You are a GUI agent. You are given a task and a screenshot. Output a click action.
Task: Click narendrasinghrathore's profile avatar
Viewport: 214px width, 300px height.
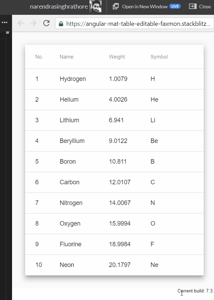(x=96, y=6)
